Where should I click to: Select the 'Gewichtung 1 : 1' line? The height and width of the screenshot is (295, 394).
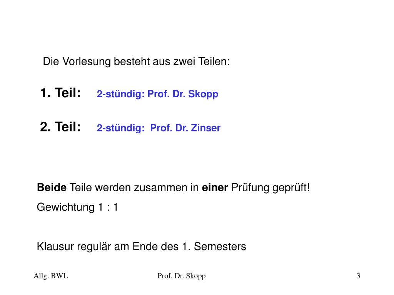pyautogui.click(x=77, y=207)
